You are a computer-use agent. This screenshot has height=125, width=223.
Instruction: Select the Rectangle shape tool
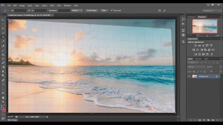(3, 93)
